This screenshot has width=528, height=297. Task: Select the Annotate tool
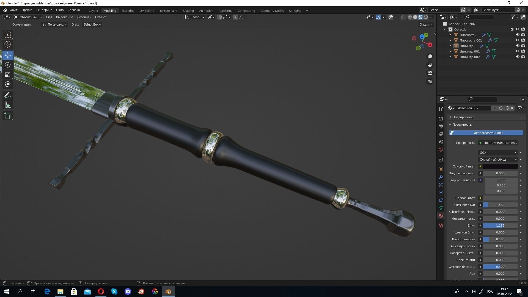point(7,95)
